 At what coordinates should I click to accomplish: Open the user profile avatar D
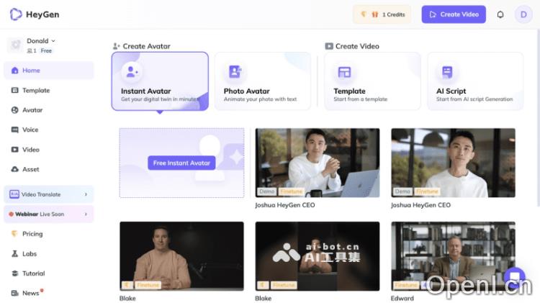(523, 14)
